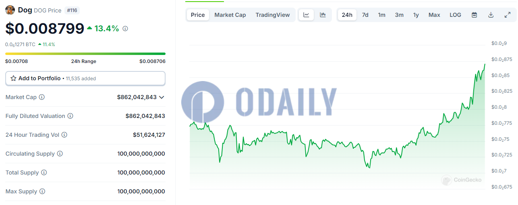Image resolution: width=518 pixels, height=205 pixels.
Task: Select the 24h time range
Action: 347,15
